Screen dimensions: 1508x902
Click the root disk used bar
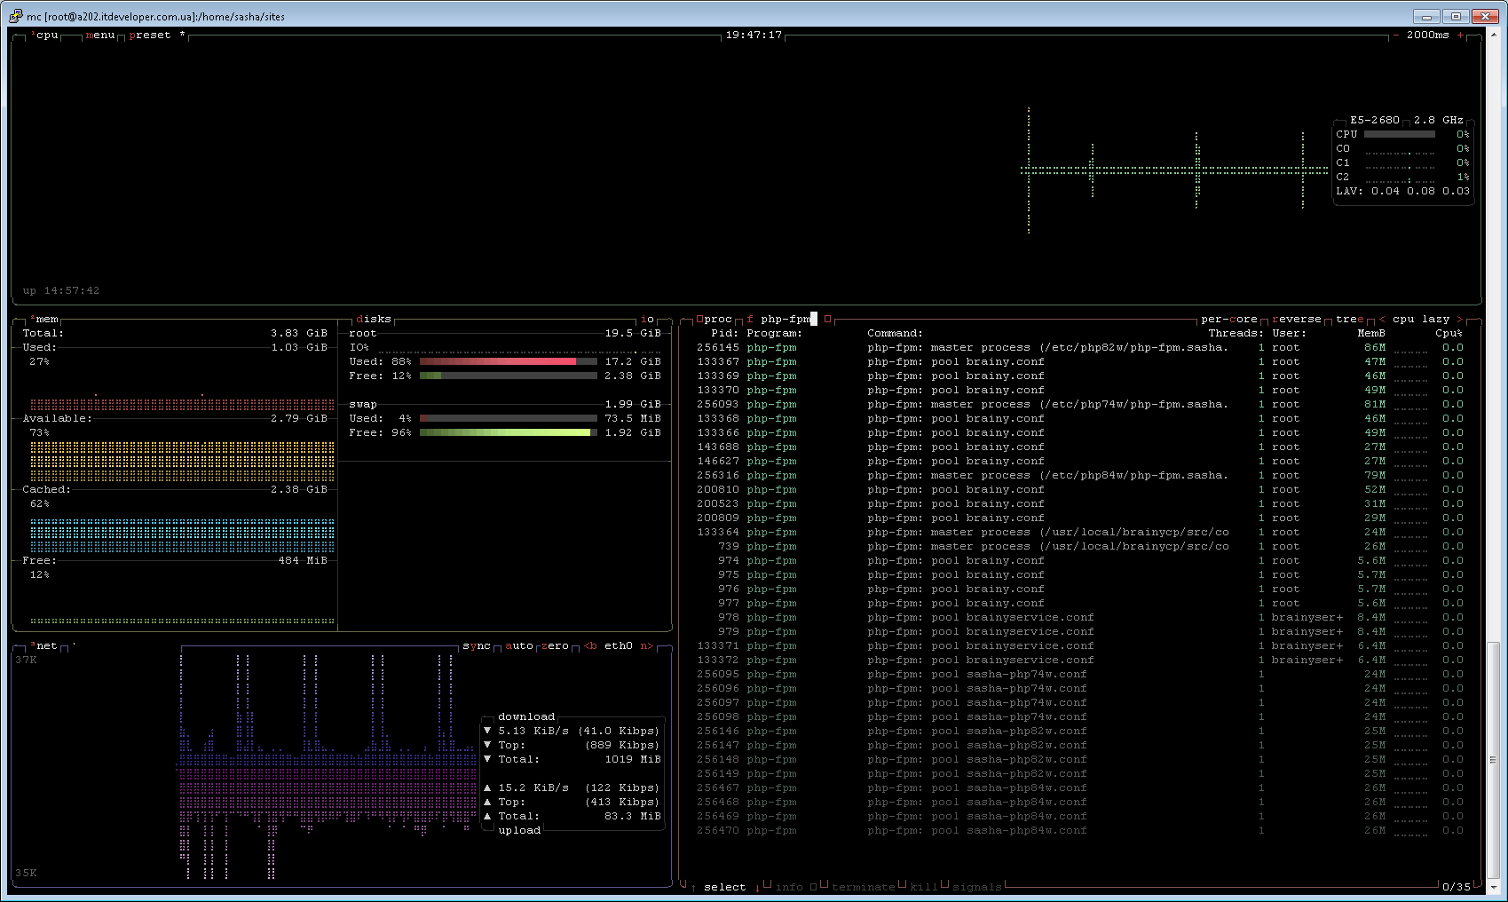coord(508,362)
